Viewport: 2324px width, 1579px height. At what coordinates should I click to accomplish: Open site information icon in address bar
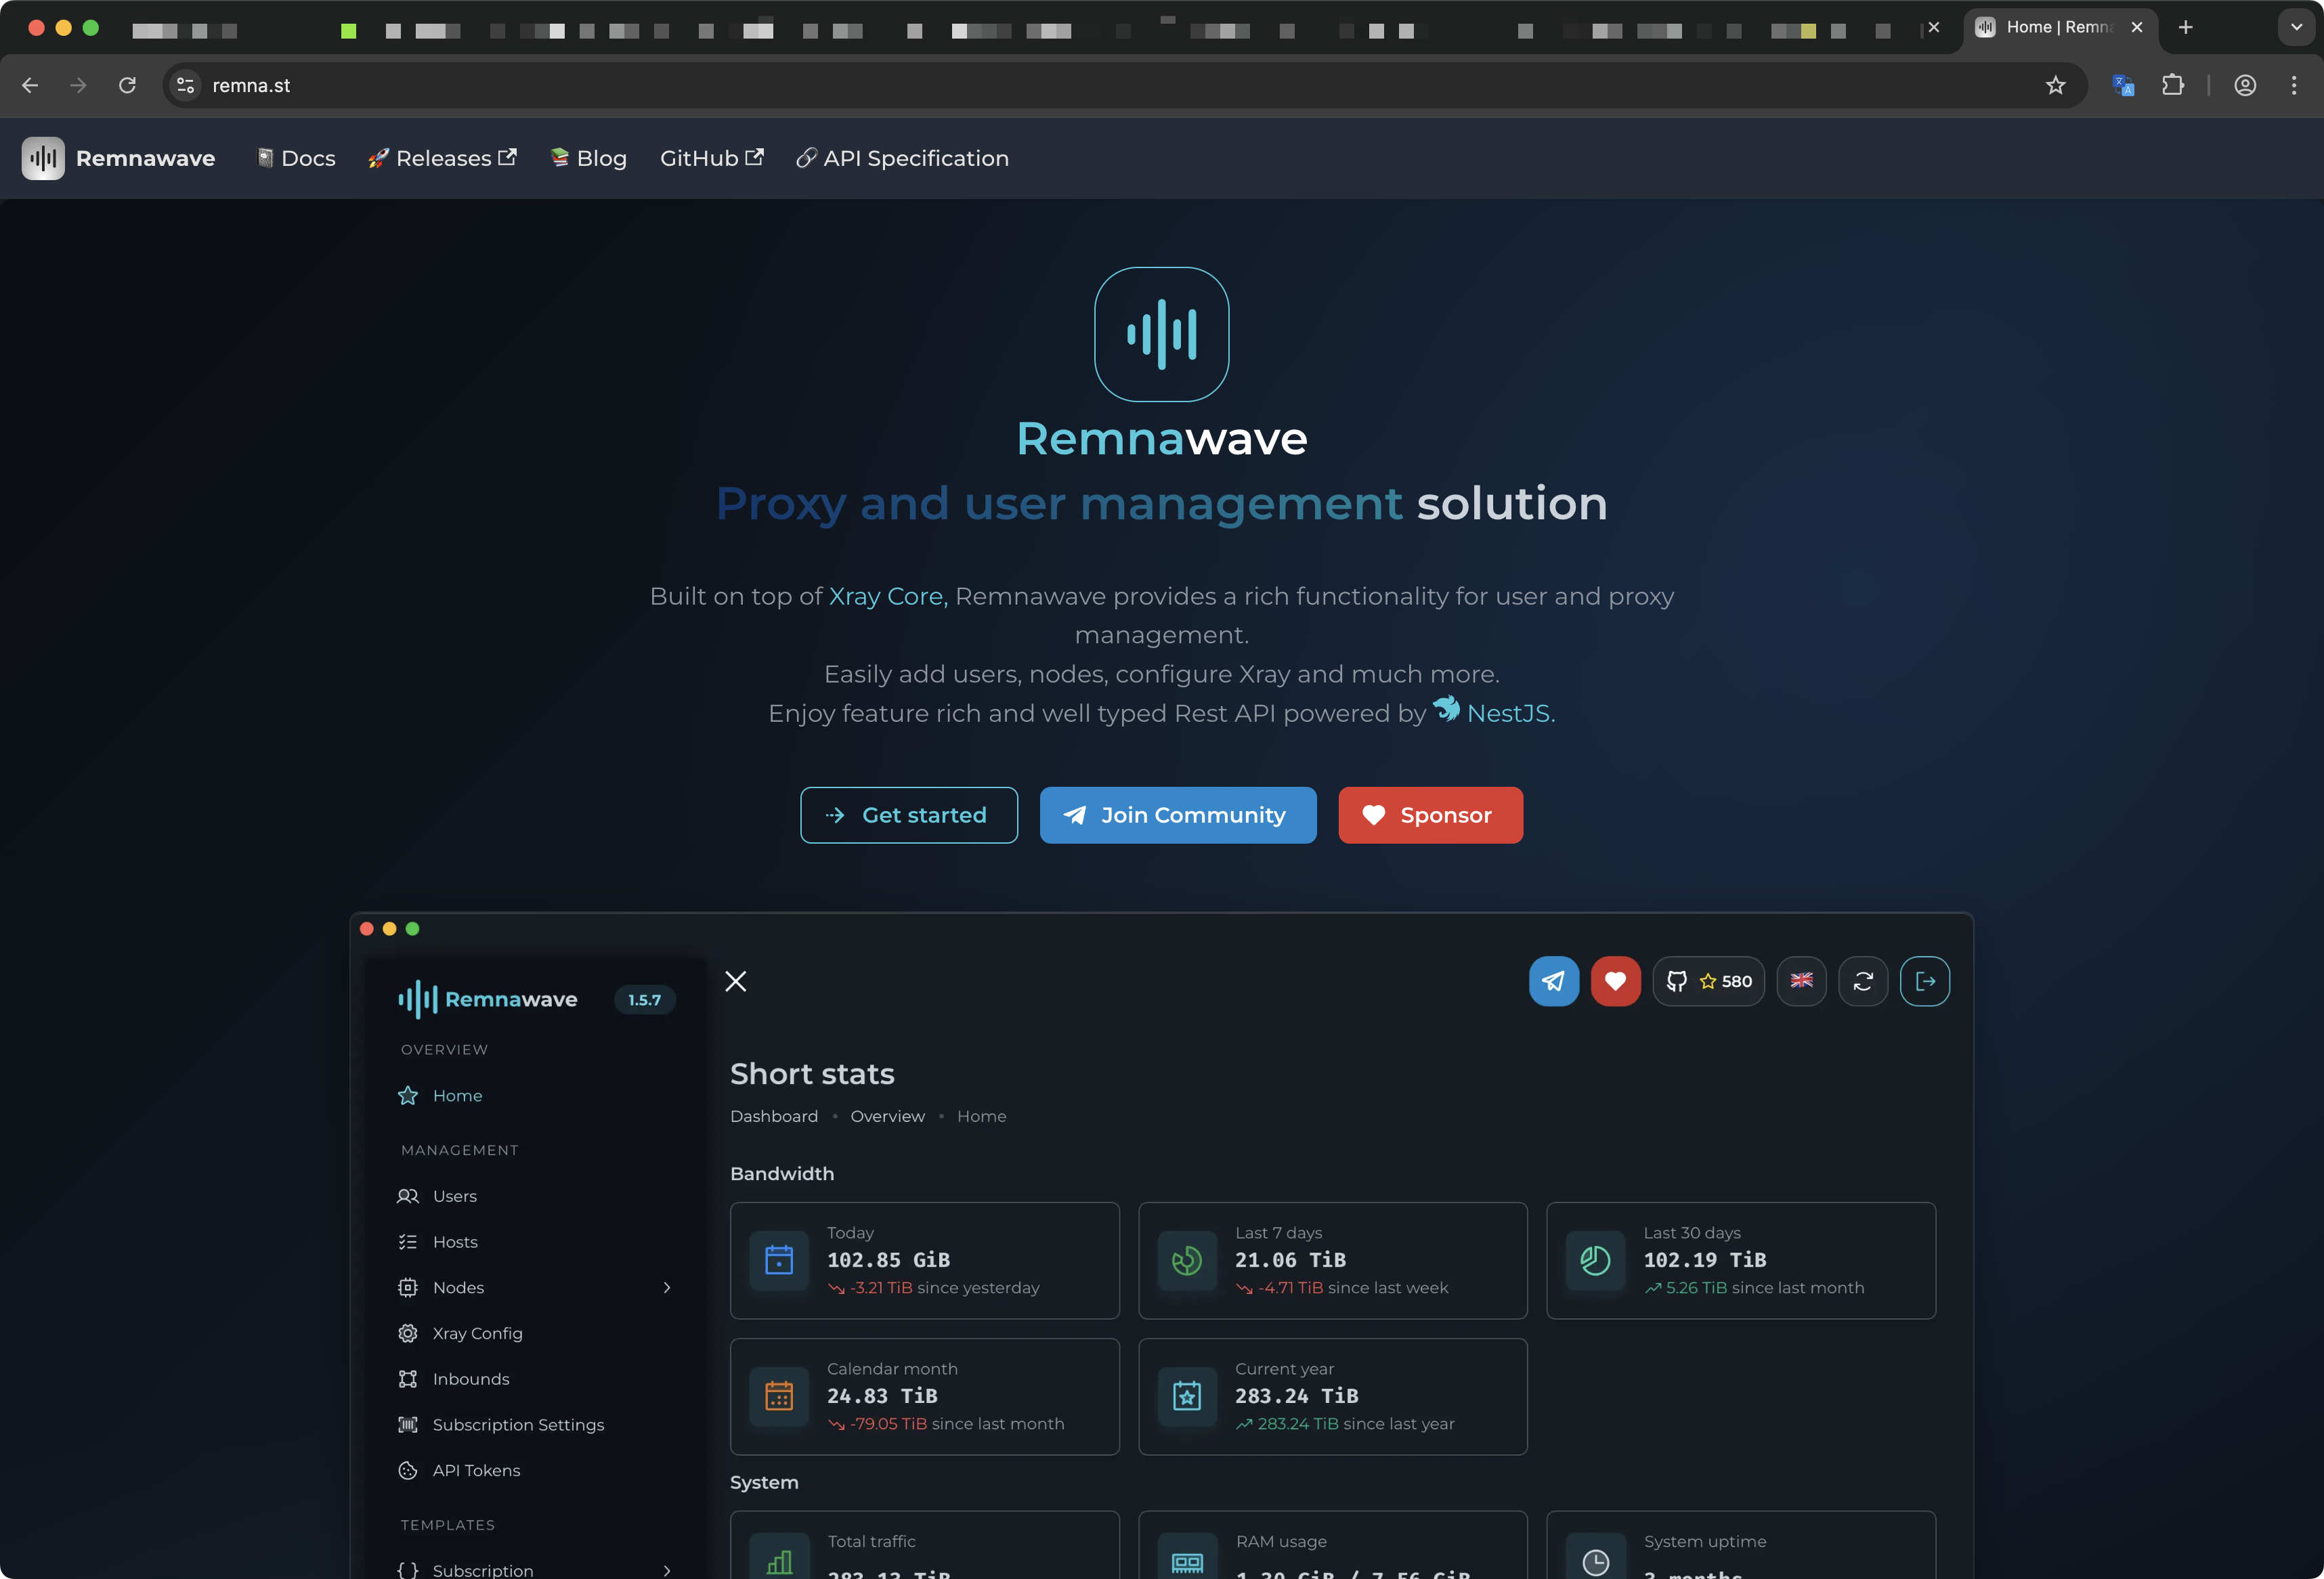point(185,85)
